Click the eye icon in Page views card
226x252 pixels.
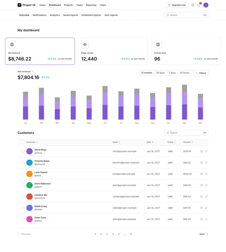85,45
